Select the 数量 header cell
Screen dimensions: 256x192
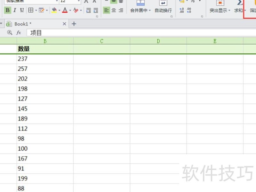pyautogui.click(x=45, y=49)
